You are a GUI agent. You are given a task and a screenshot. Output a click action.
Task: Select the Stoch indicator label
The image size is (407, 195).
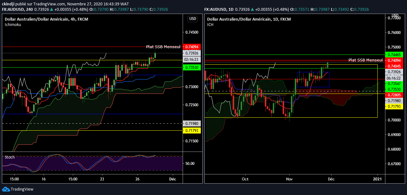pos(10,157)
